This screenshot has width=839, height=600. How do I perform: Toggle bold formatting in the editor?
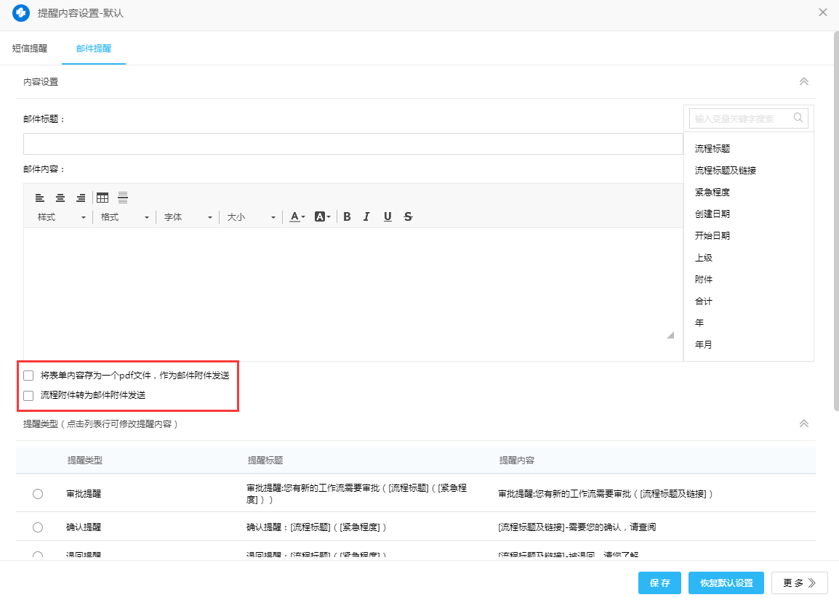coord(347,217)
